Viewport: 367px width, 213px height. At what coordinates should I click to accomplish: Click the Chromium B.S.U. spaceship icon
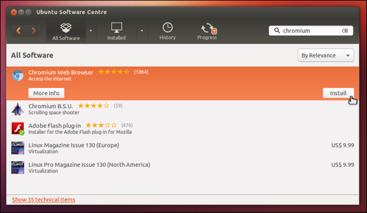tap(18, 109)
